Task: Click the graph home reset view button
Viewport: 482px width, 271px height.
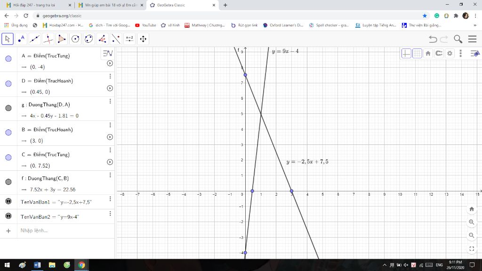Action: (x=472, y=209)
